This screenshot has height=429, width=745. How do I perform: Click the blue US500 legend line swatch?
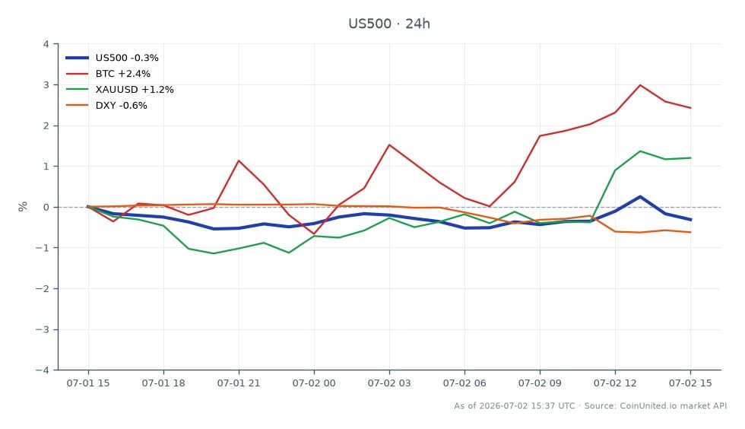(77, 58)
